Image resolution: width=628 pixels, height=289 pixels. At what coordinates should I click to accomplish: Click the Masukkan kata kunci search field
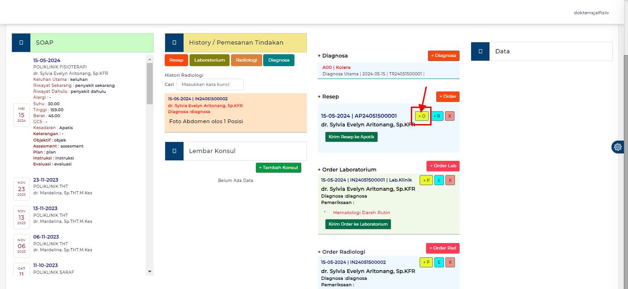pyautogui.click(x=210, y=84)
